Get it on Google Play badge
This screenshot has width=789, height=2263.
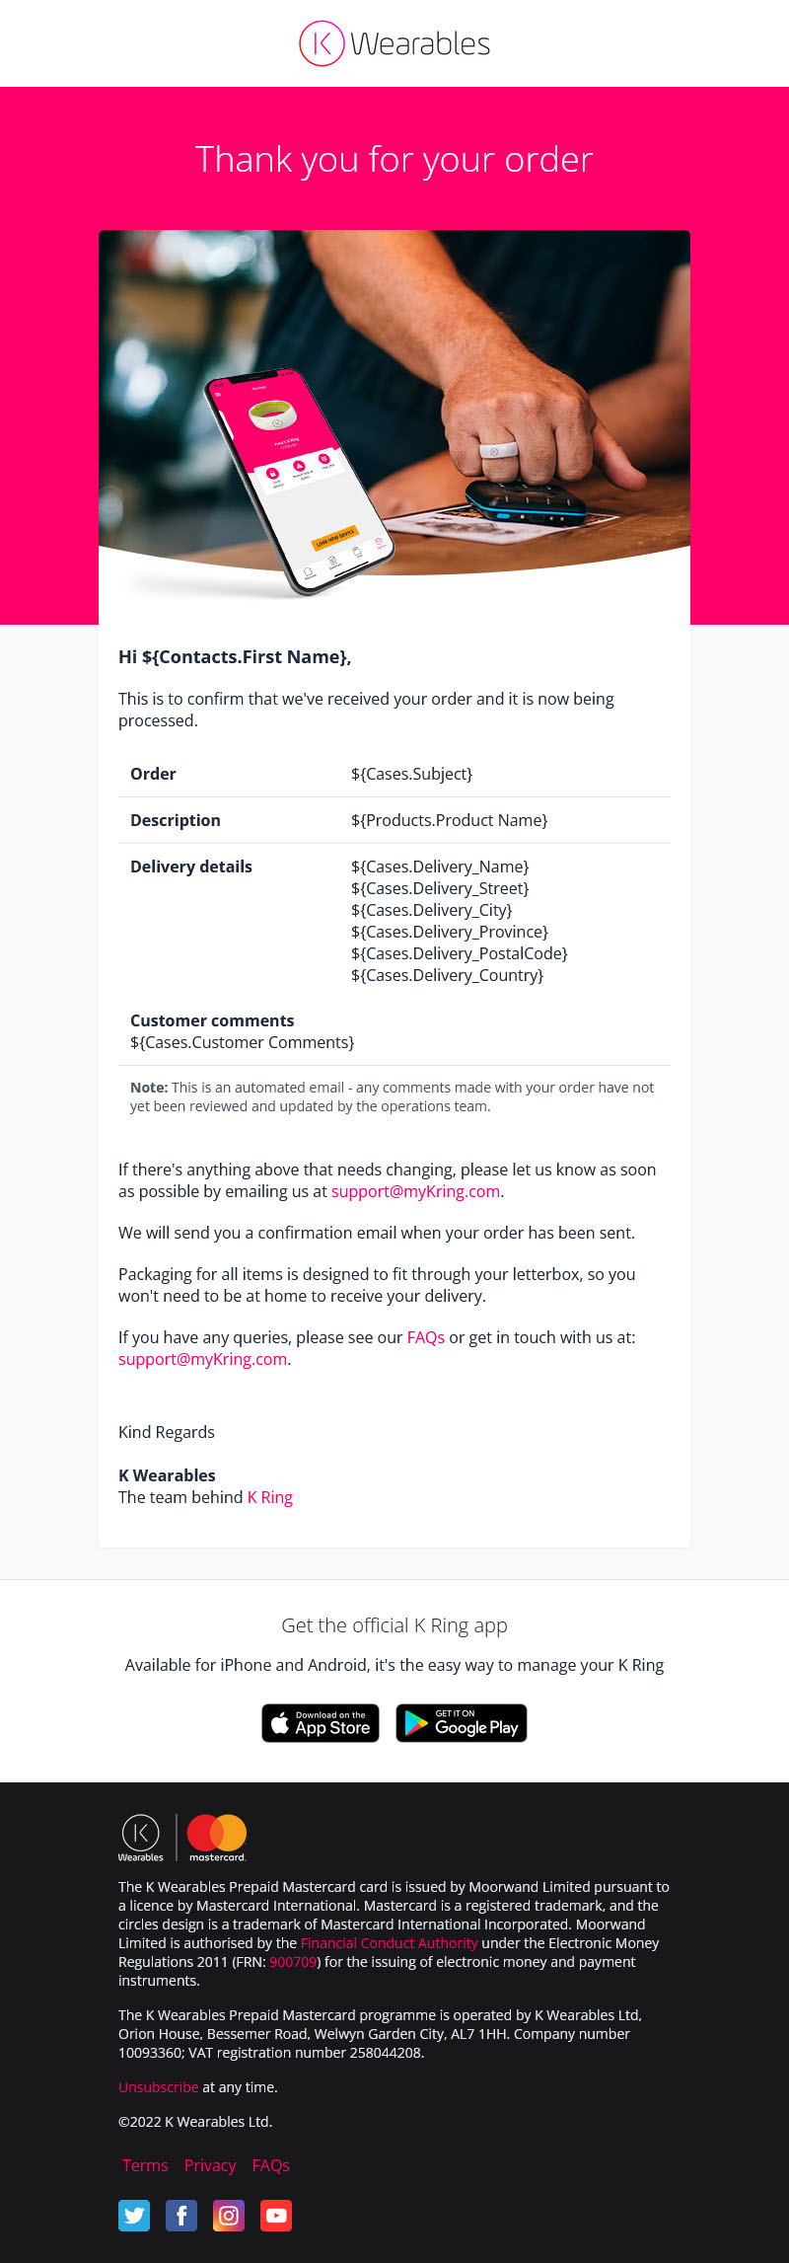pyautogui.click(x=462, y=1723)
